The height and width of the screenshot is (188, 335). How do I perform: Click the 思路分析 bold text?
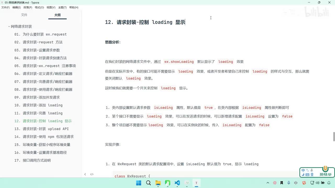[113, 42]
